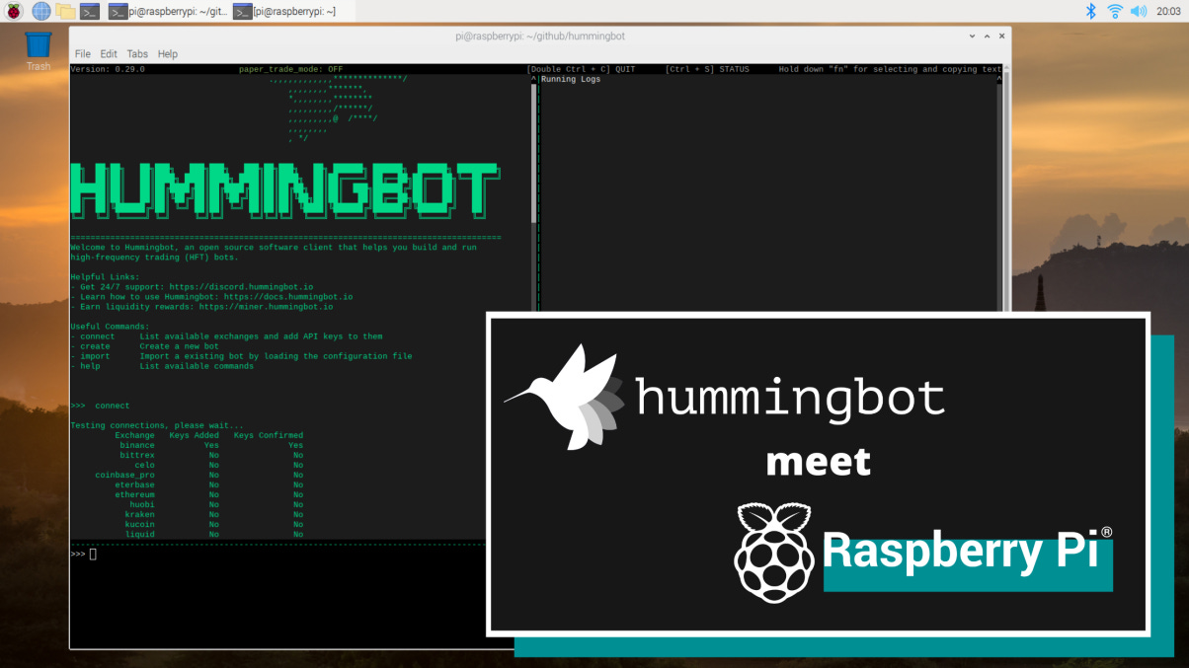Open the File menu in the terminal
The height and width of the screenshot is (668, 1189).
[x=83, y=53]
